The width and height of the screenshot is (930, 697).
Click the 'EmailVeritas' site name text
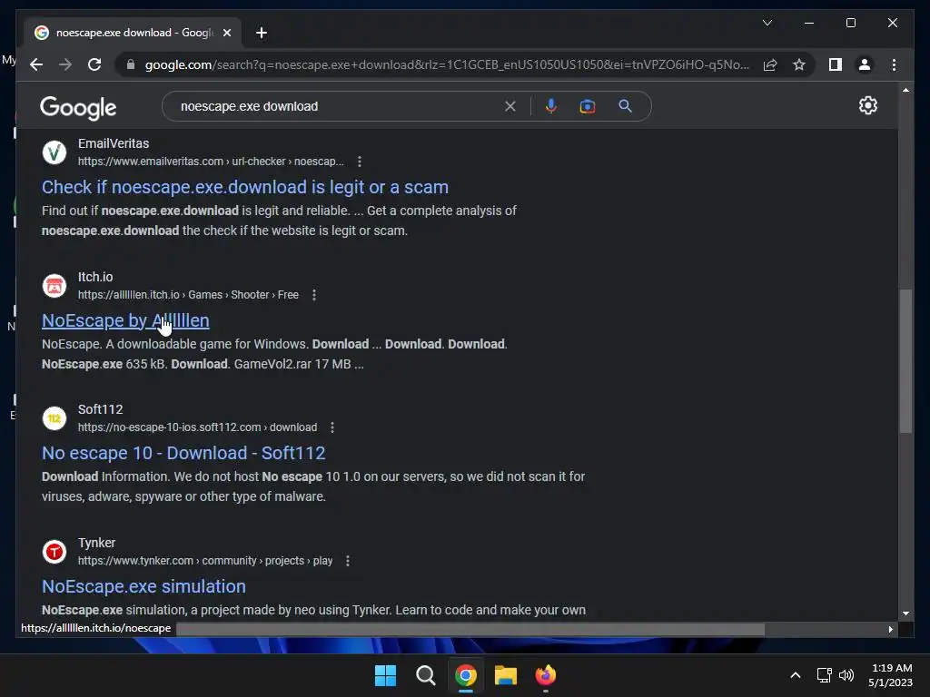coord(114,143)
